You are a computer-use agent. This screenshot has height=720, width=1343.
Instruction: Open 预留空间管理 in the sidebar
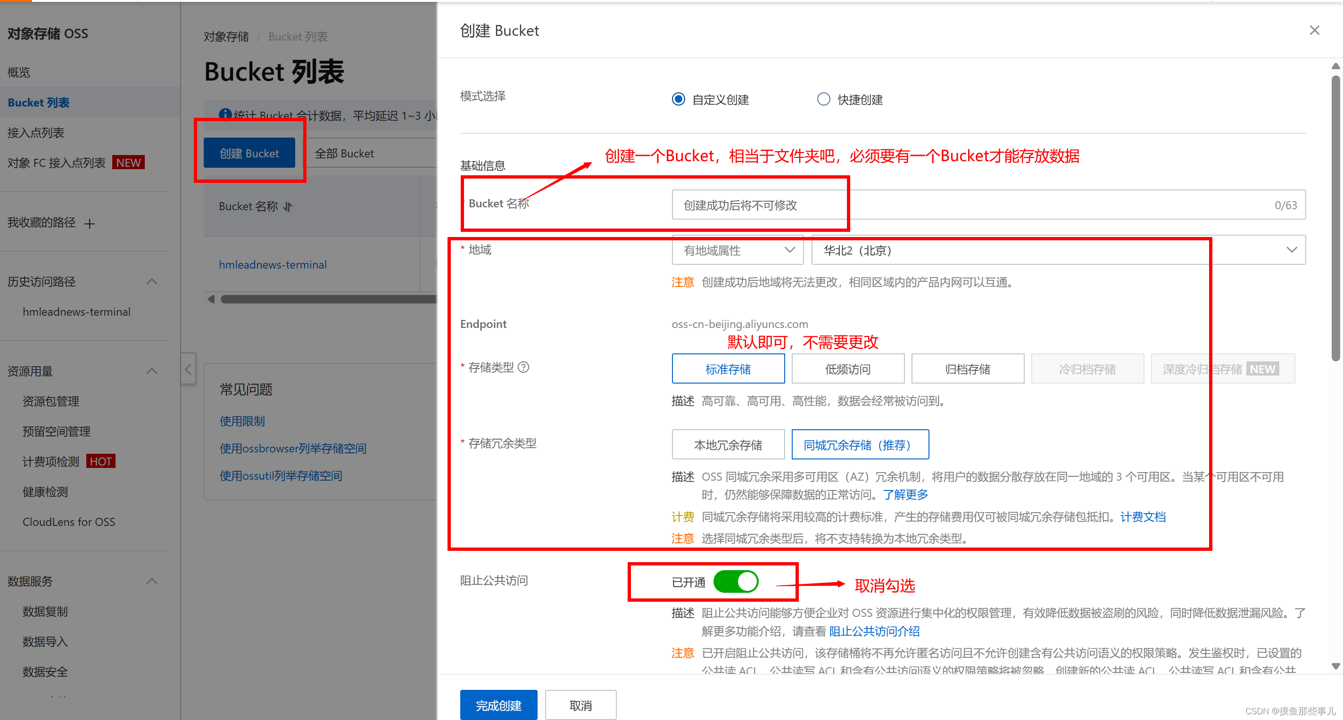click(x=56, y=431)
